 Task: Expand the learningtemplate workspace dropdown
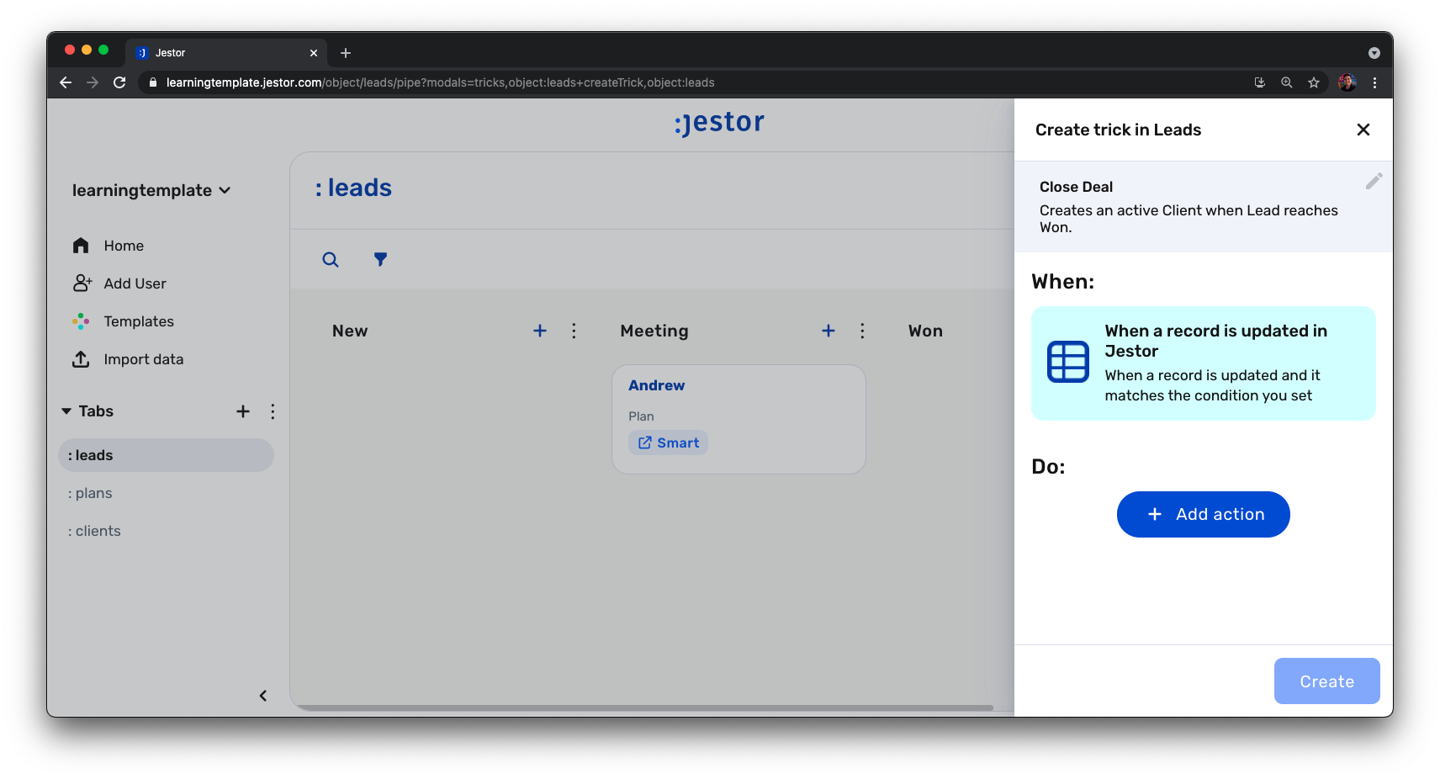click(x=151, y=190)
